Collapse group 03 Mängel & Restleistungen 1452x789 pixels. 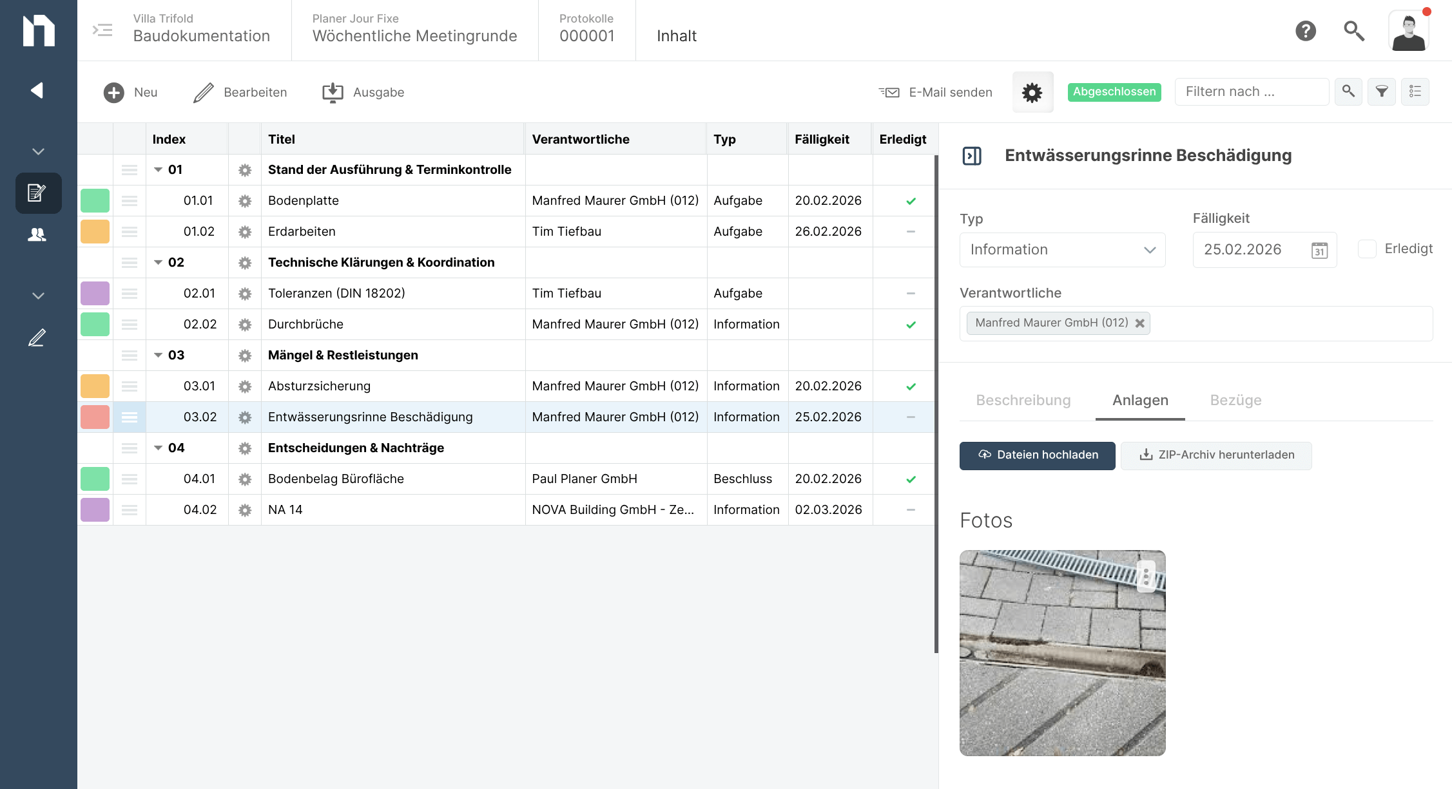[x=158, y=356]
